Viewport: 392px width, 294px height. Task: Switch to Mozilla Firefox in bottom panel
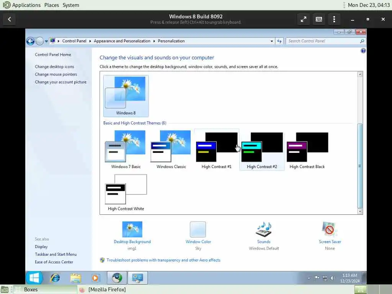coord(103,289)
